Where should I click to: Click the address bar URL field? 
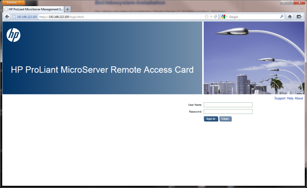121,17
